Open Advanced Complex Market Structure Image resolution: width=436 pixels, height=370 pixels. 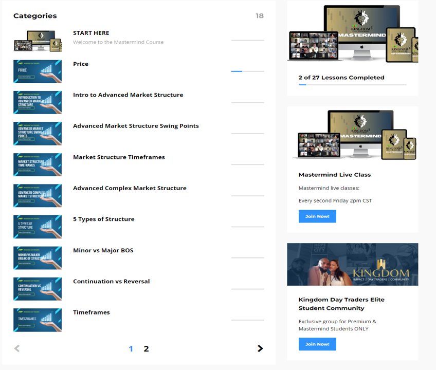[x=130, y=188]
